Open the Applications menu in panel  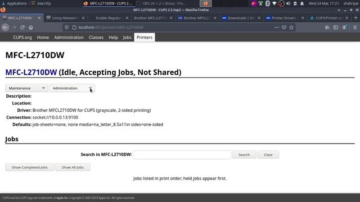click(14, 3)
